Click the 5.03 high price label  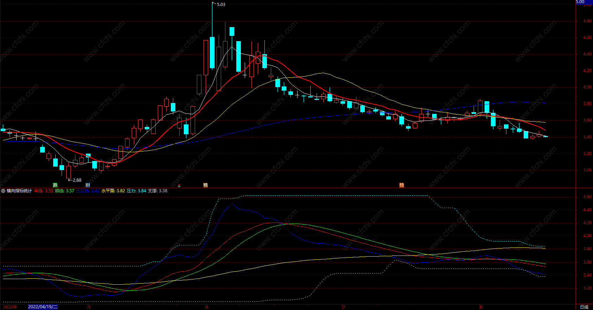tap(221, 5)
